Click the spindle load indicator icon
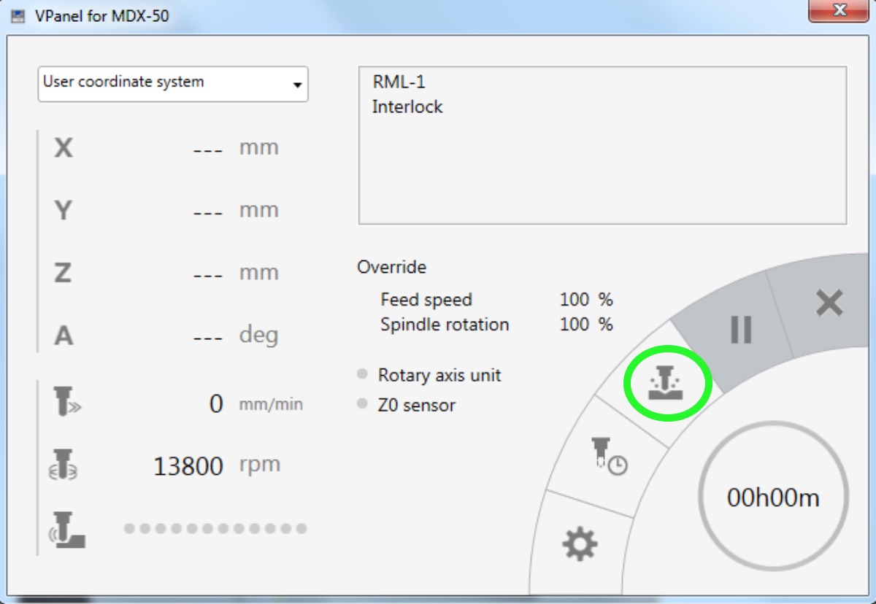Image resolution: width=876 pixels, height=604 pixels. [67, 530]
